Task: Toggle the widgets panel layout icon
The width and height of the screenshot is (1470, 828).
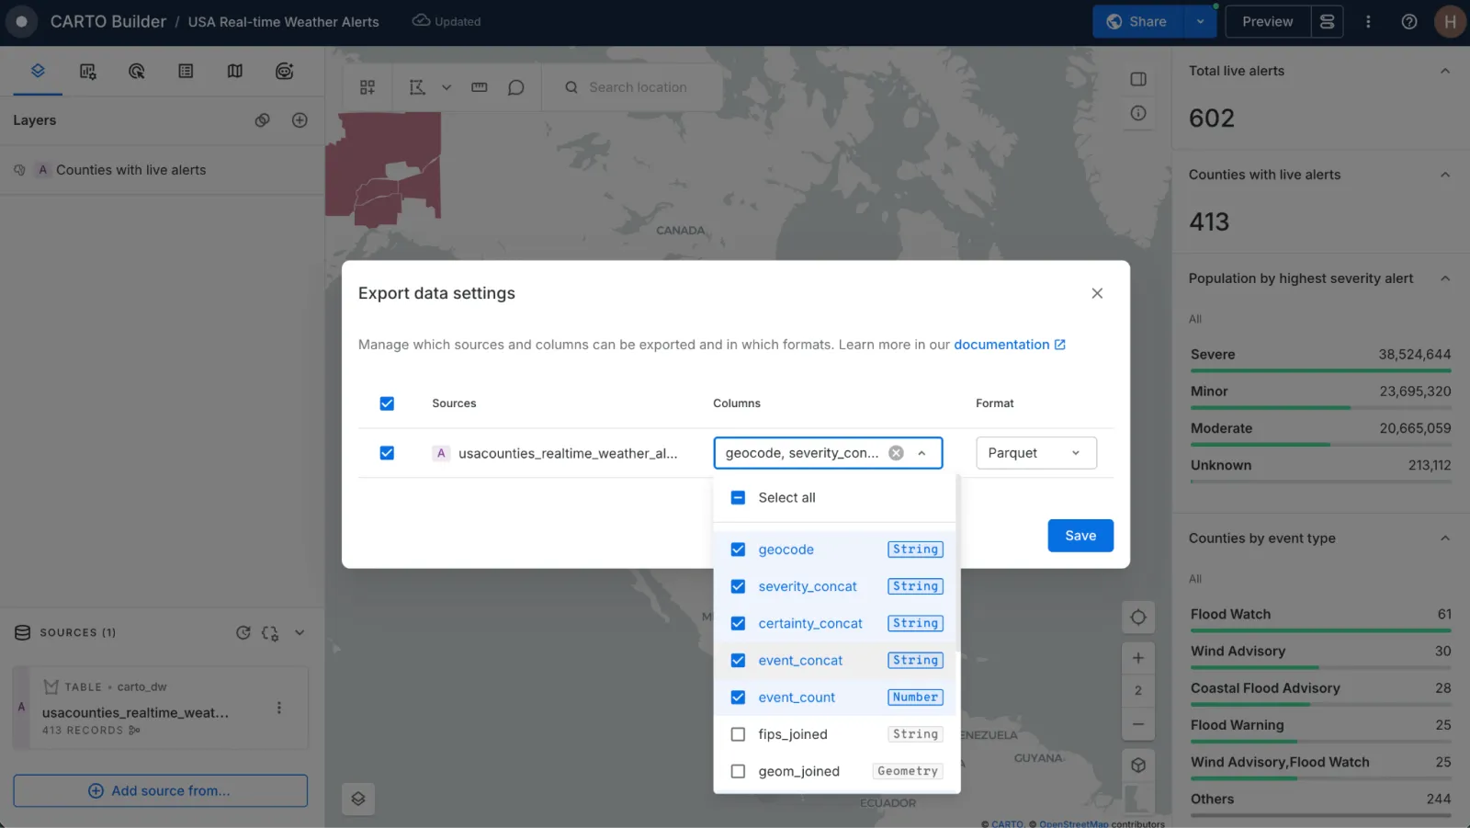Action: click(1138, 79)
